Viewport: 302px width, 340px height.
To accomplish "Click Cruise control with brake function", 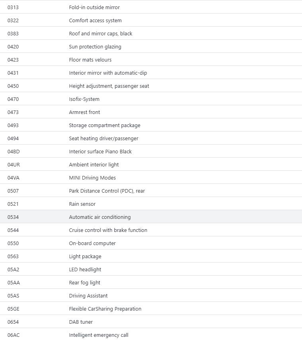I will tap(108, 230).
